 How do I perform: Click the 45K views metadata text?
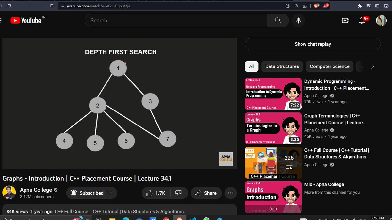[313, 136]
